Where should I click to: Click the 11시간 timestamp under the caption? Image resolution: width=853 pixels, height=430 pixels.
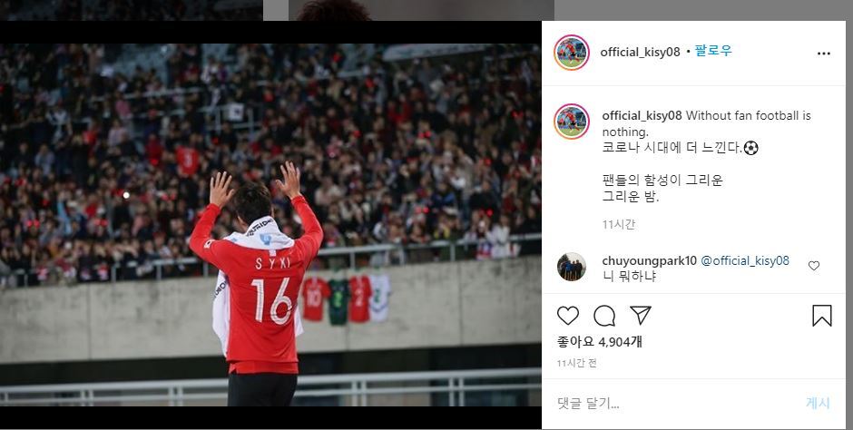619,224
